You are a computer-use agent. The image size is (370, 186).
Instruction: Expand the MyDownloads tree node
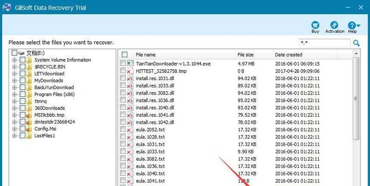tap(14, 80)
